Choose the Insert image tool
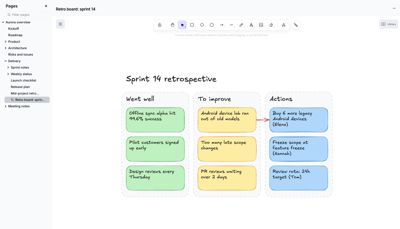 [261, 25]
